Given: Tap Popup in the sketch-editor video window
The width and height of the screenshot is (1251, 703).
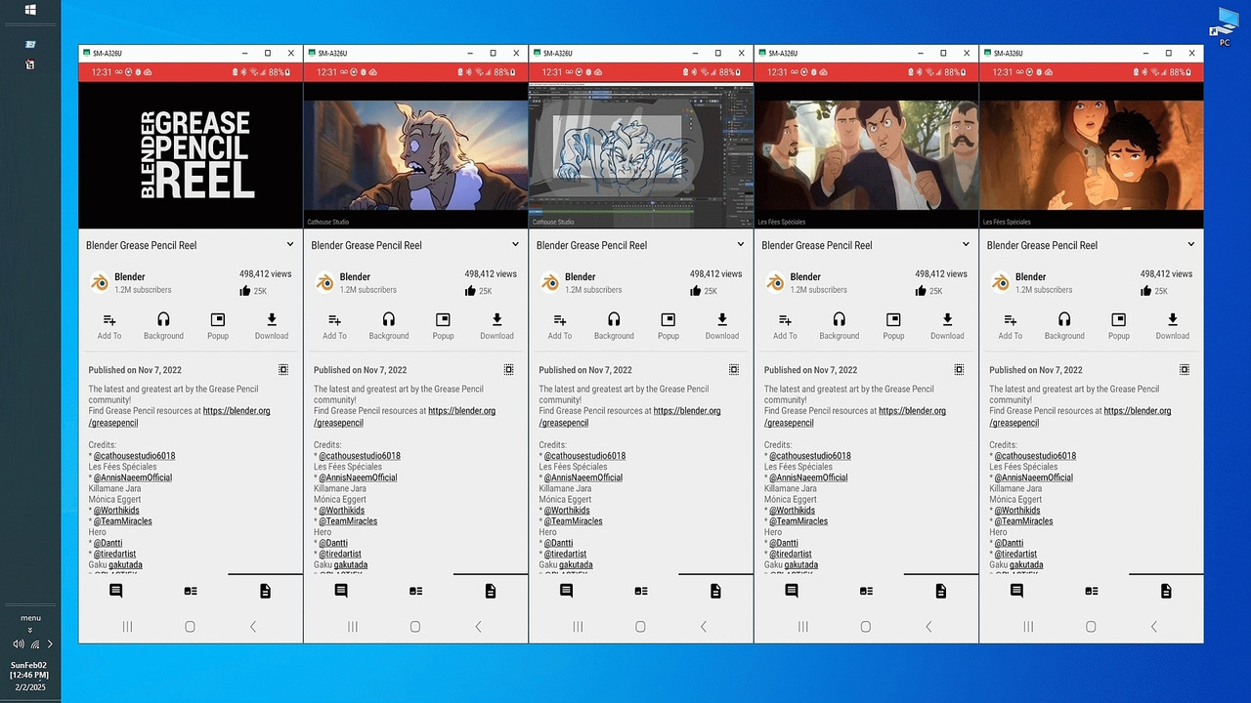Looking at the screenshot, I should click(x=669, y=326).
